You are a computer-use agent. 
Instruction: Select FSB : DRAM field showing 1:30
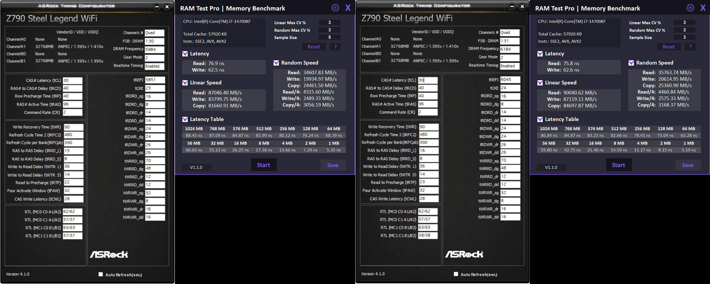point(155,41)
